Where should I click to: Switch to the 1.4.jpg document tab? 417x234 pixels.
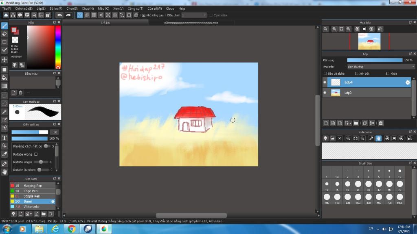click(105, 23)
